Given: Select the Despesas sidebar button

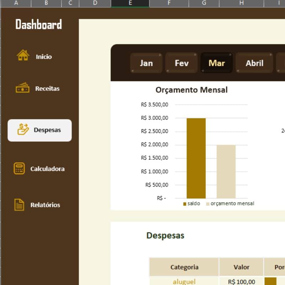Looking at the screenshot, I should pos(40,130).
